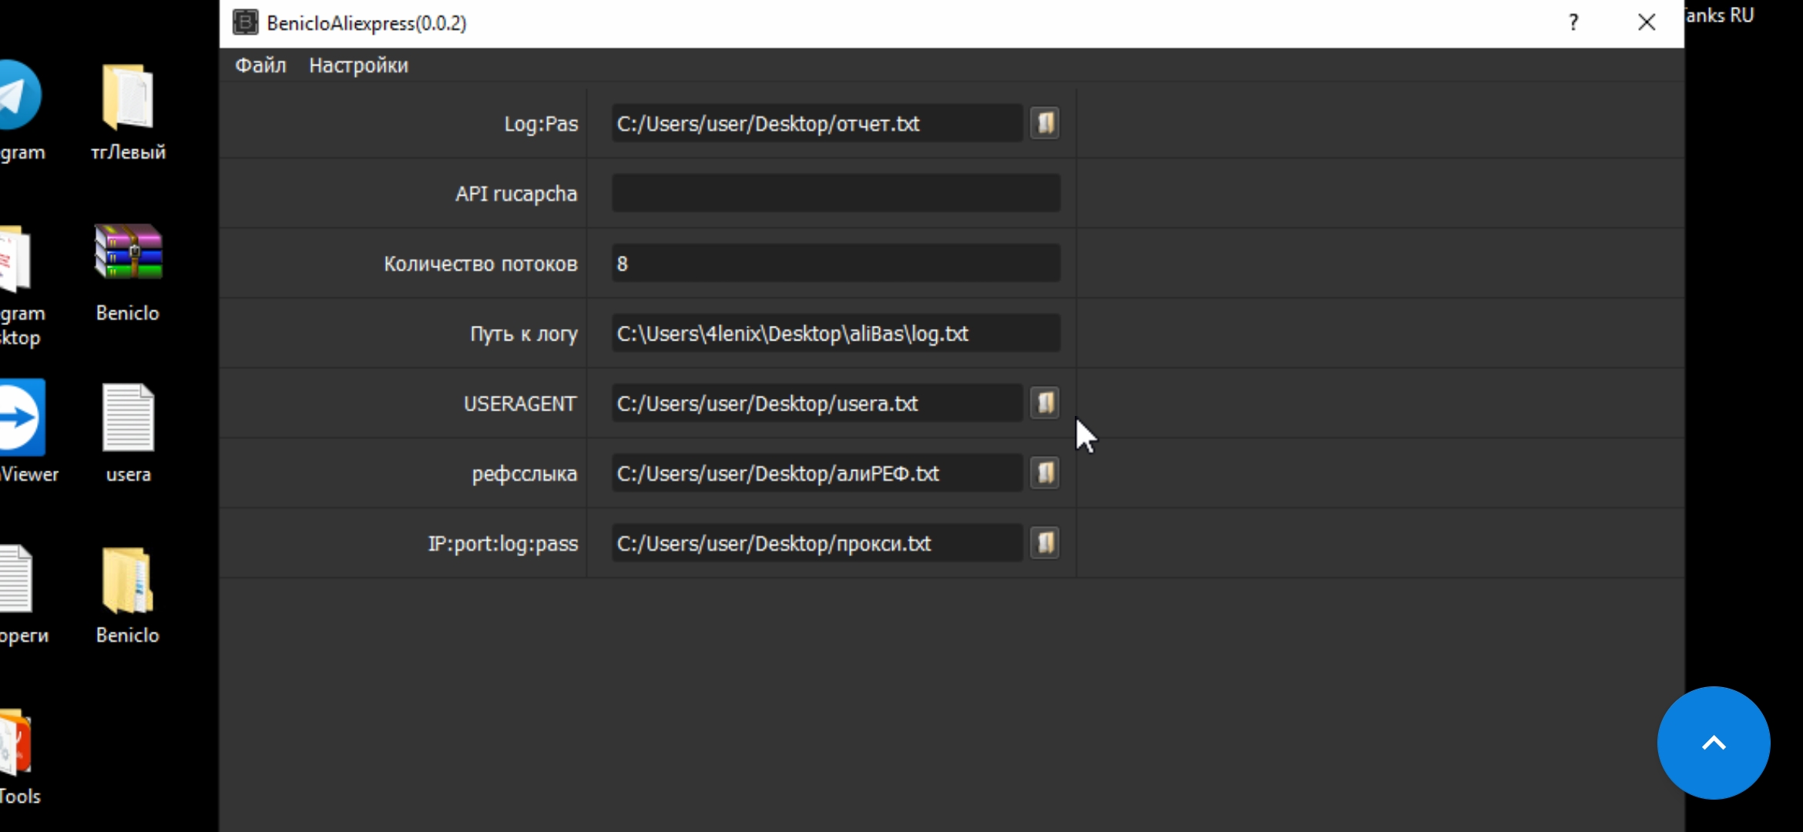Browse file for the USERAGENT field
The width and height of the screenshot is (1803, 832).
1045,403
